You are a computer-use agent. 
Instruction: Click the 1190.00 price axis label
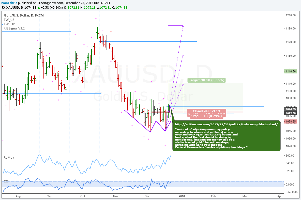point(291,29)
